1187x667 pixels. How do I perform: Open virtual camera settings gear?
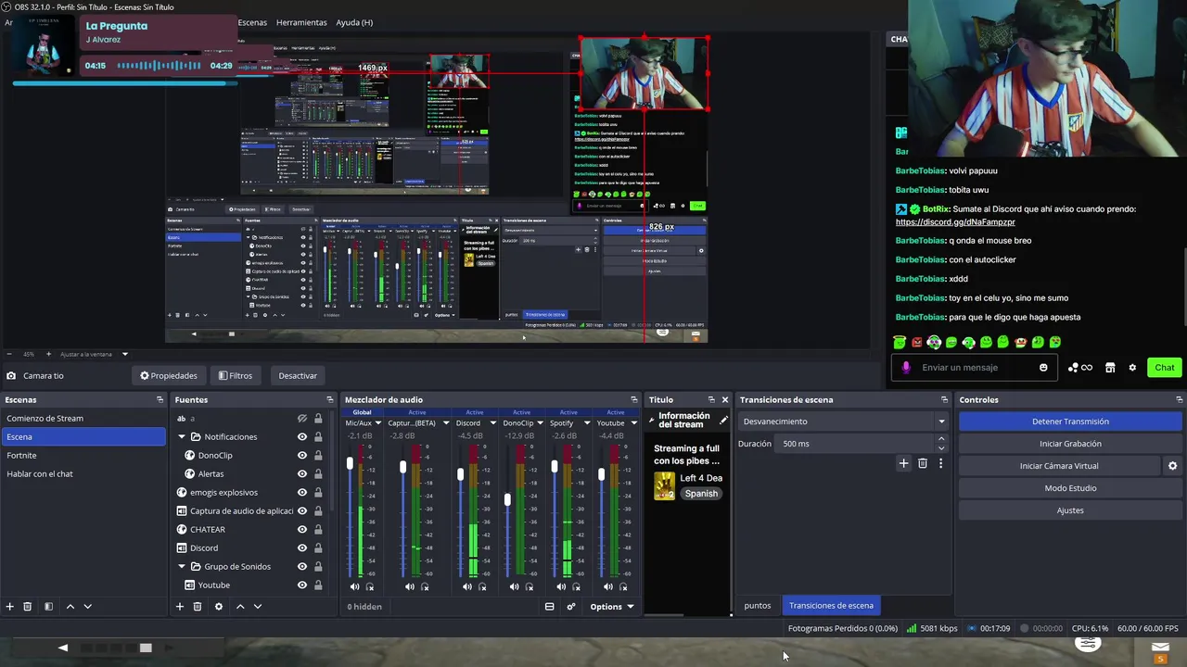(1172, 466)
